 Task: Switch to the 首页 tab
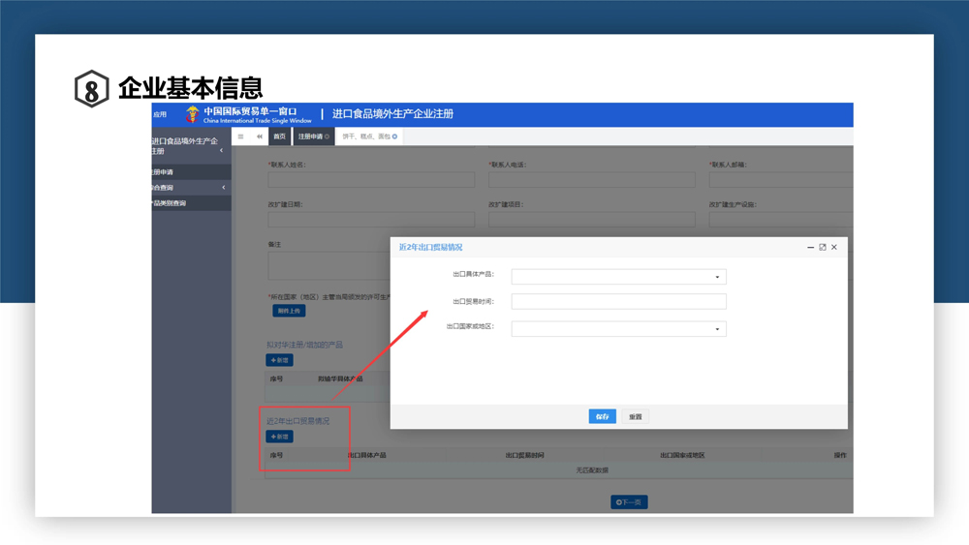[x=279, y=136]
